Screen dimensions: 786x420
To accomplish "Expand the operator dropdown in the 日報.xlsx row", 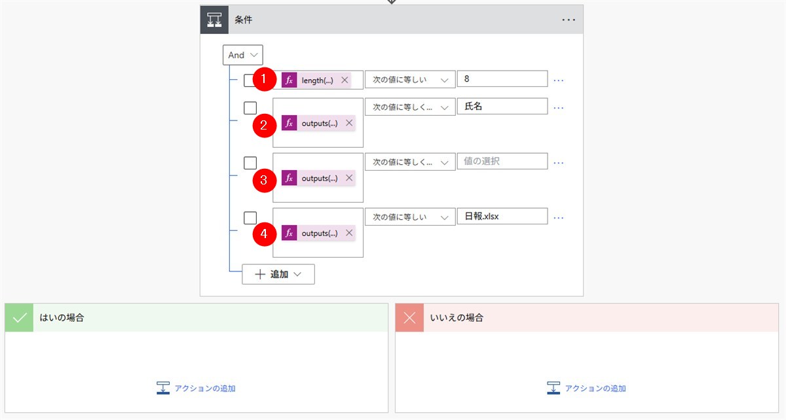I will [409, 217].
